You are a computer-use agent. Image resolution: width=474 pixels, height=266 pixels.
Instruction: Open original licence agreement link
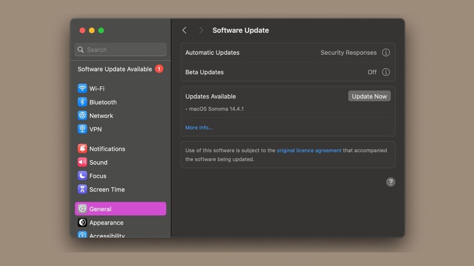point(309,151)
